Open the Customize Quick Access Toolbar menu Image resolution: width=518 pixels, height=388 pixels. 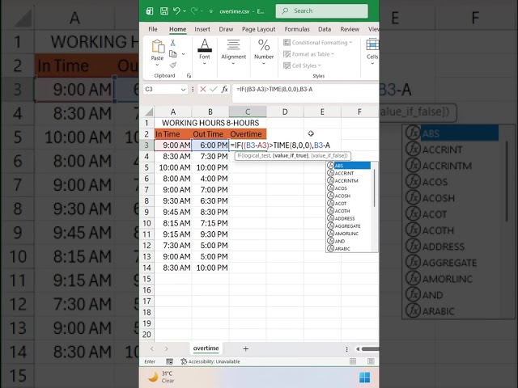click(211, 11)
